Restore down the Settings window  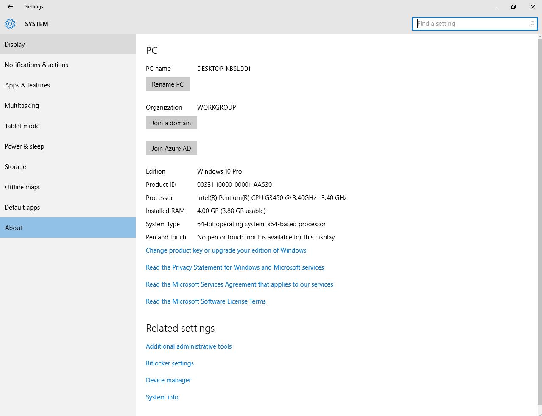click(x=514, y=7)
